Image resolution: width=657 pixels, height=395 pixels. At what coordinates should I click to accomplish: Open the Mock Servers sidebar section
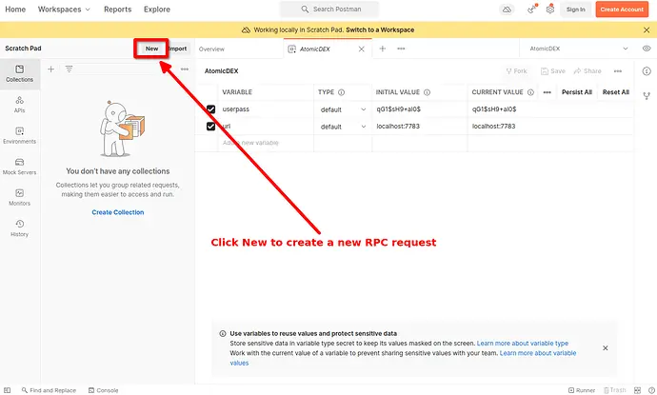(x=20, y=166)
